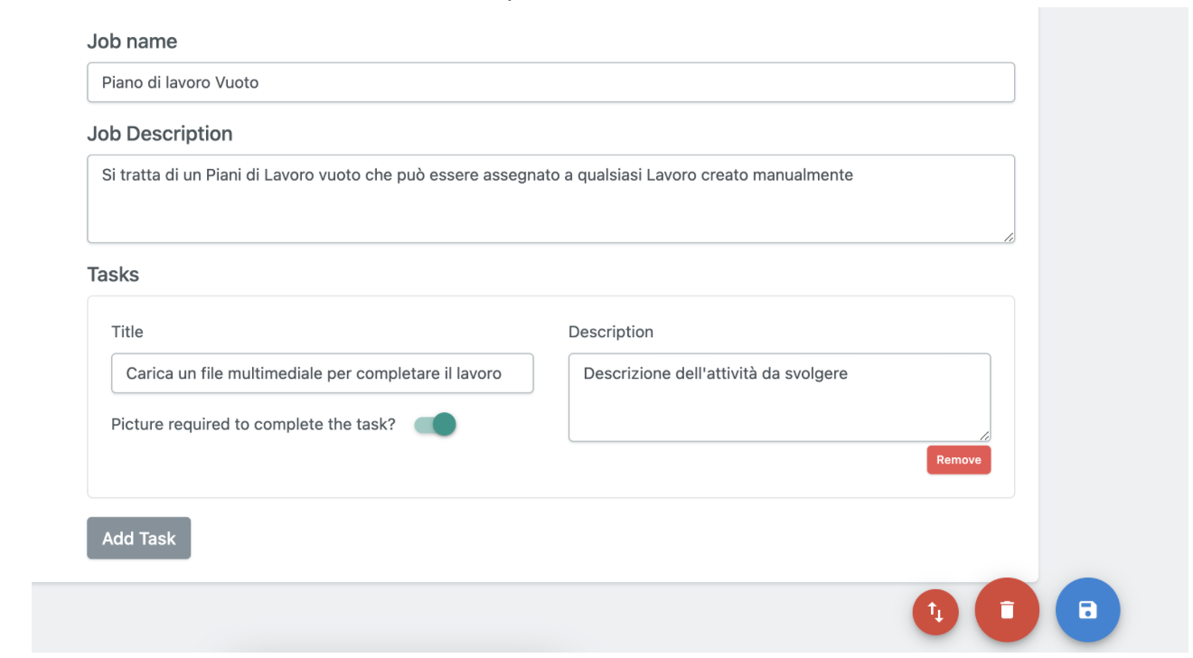Viewport: 1193px width, 658px height.
Task: Toggle the picture required switch
Action: (x=436, y=425)
